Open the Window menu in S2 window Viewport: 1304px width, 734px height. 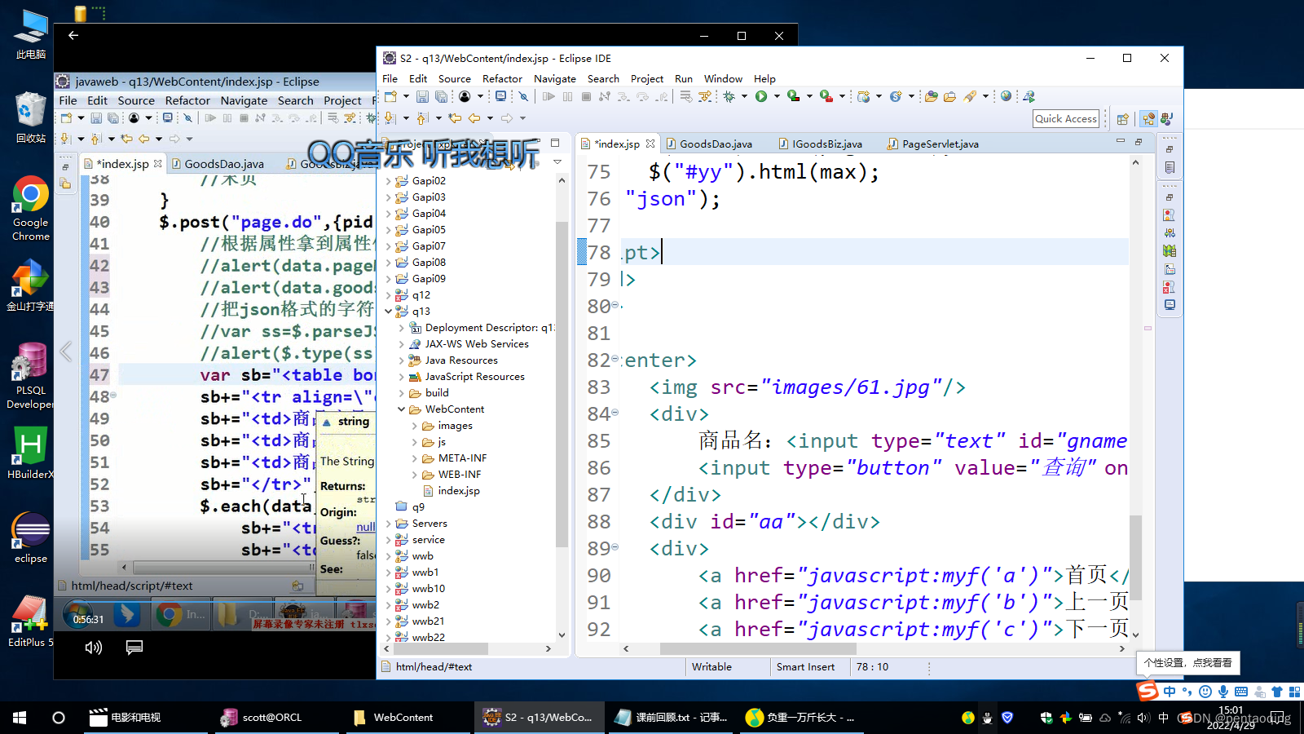pyautogui.click(x=723, y=79)
